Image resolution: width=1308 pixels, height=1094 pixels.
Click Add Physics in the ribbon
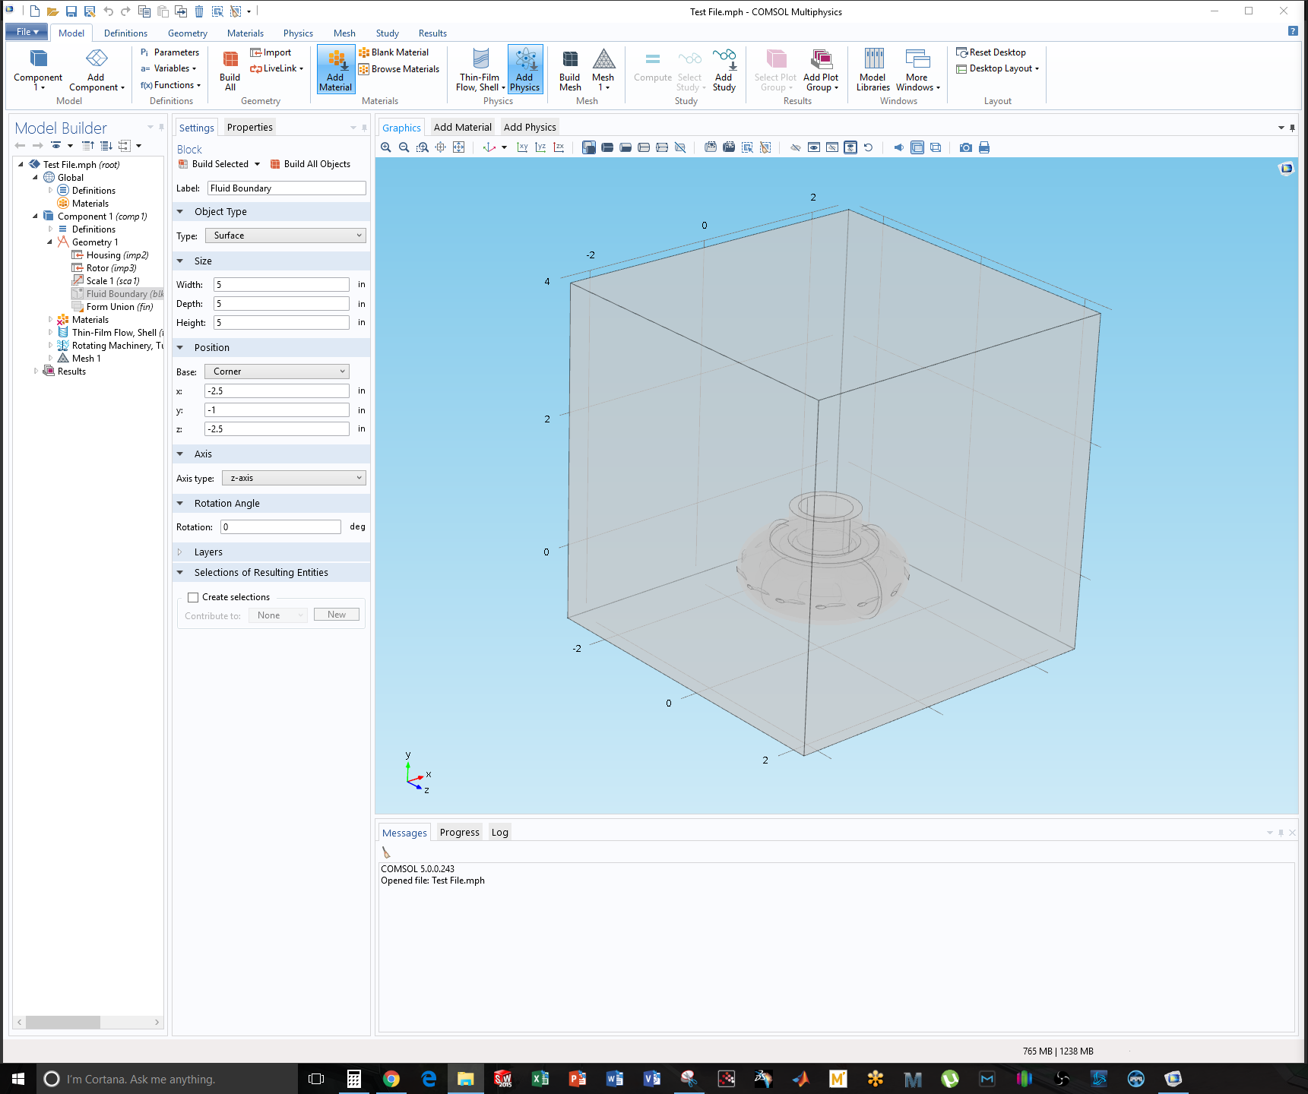[524, 70]
